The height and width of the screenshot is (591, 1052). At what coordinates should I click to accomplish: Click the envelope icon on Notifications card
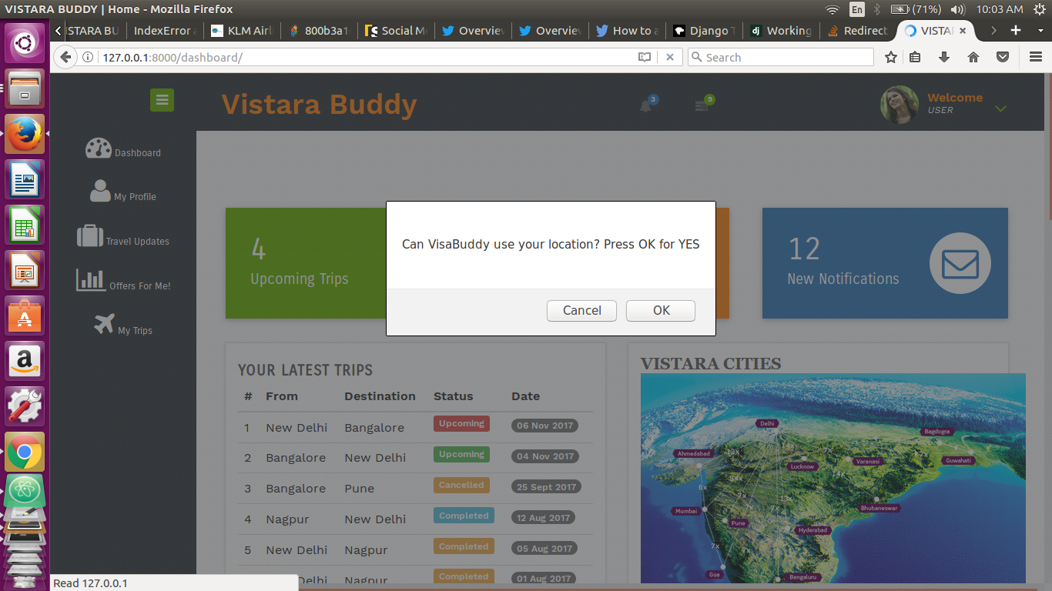pyautogui.click(x=960, y=264)
